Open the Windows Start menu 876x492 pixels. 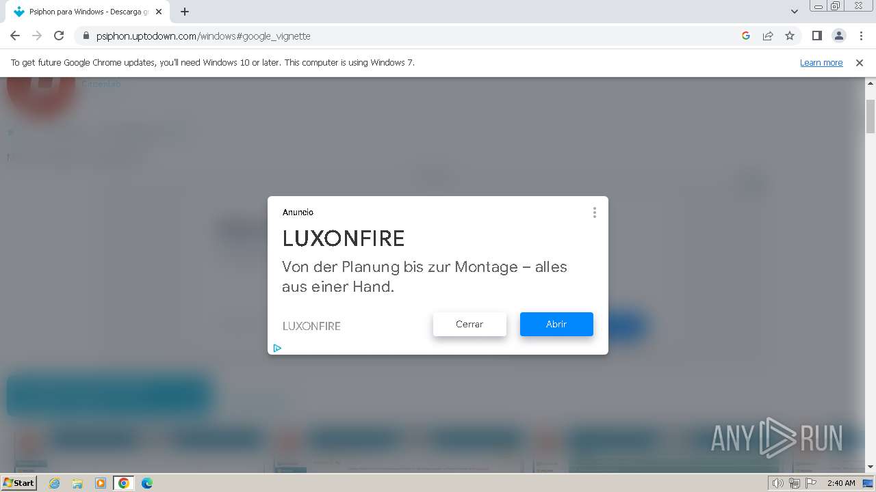coord(18,482)
